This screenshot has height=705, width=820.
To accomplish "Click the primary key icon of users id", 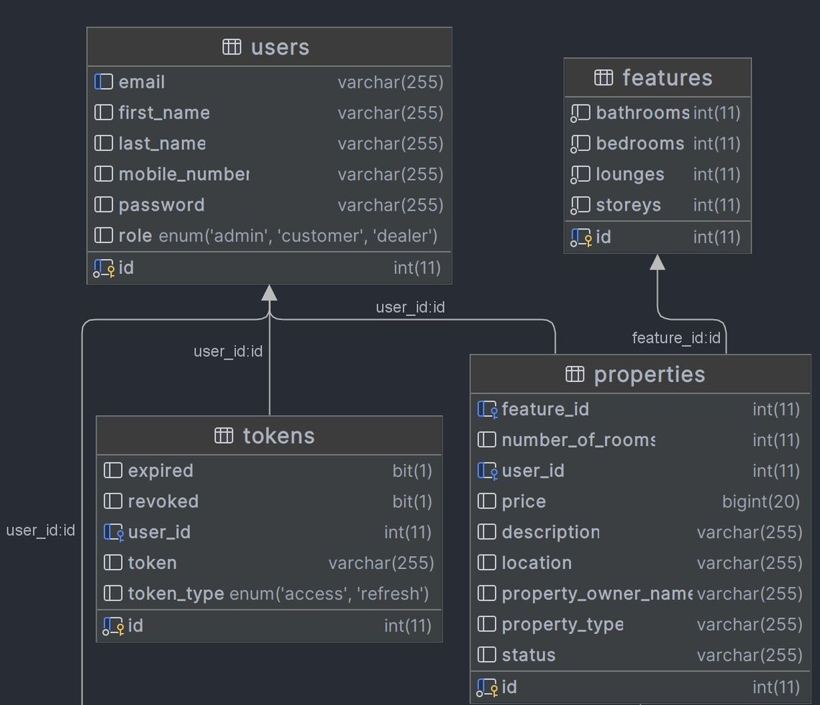I will tap(104, 268).
